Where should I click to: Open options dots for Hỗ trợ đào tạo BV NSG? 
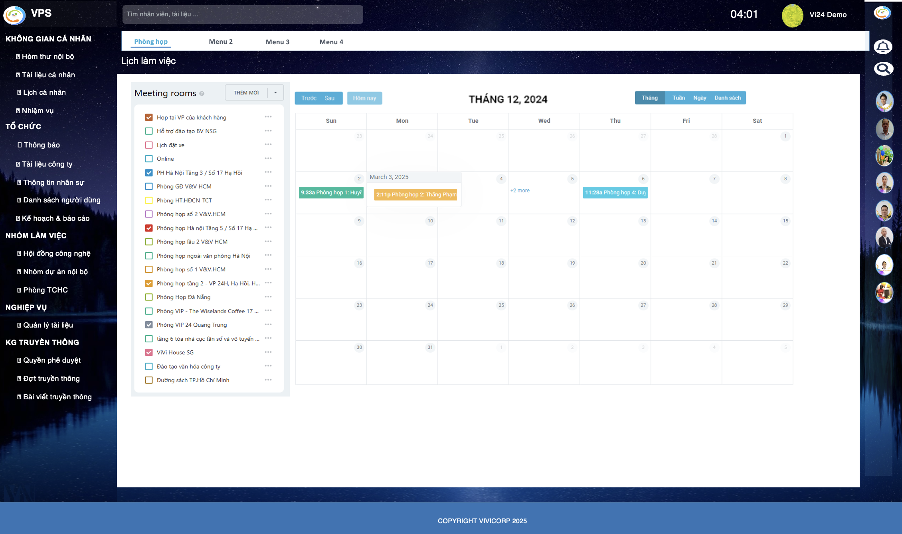click(268, 131)
